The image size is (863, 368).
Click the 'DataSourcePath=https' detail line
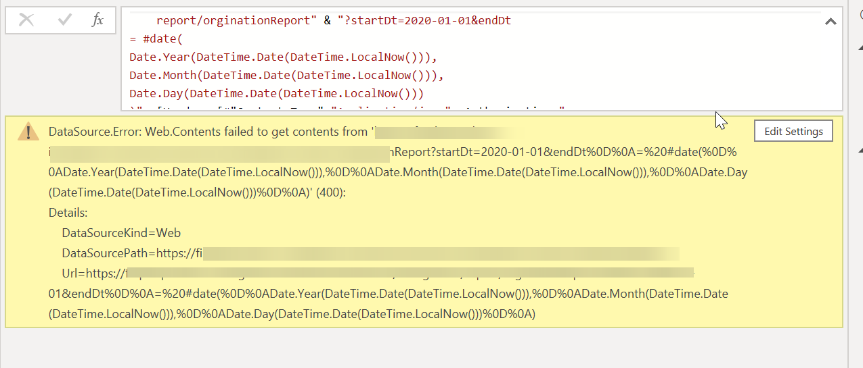pos(370,253)
